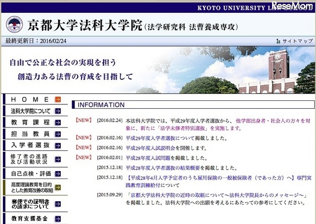Open the 入学者選抜 menu item

[x=36, y=145]
